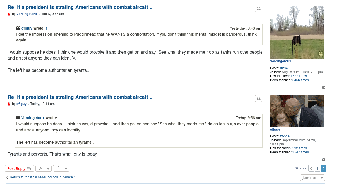Select current page 2 in pagination
339x184 pixels.
[324, 168]
